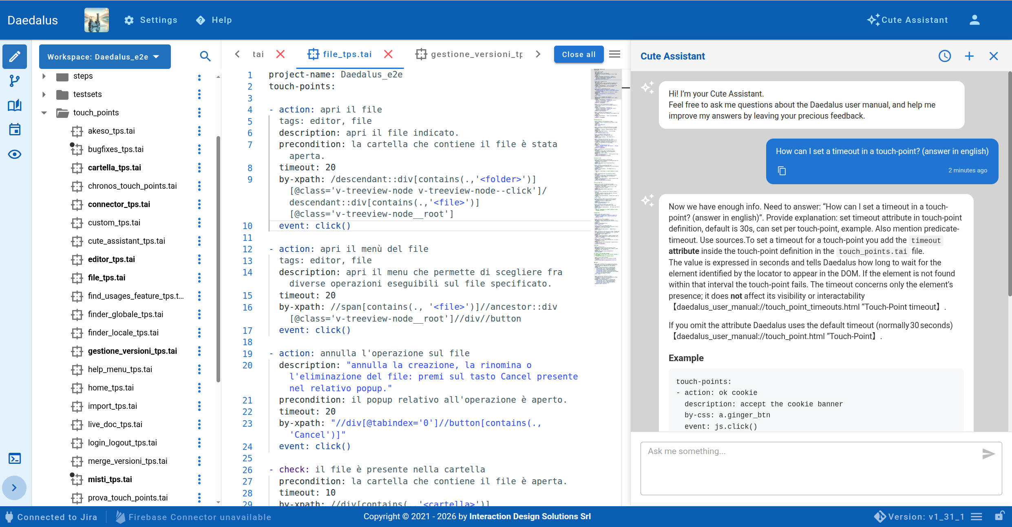Image resolution: width=1012 pixels, height=527 pixels.
Task: Open Cute Assistant chat history clock
Action: 945,56
